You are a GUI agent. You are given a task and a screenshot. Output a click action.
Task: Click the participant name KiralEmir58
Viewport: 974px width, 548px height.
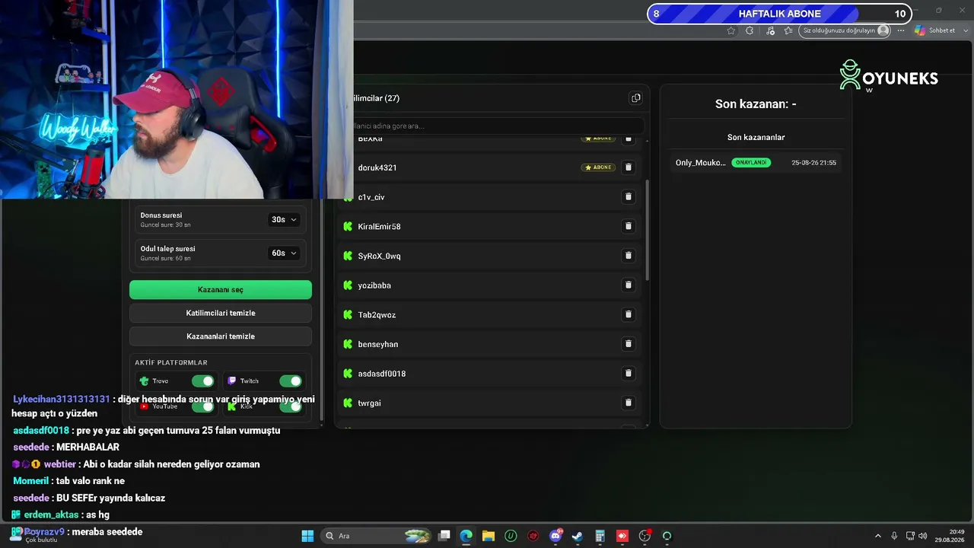[x=379, y=227]
